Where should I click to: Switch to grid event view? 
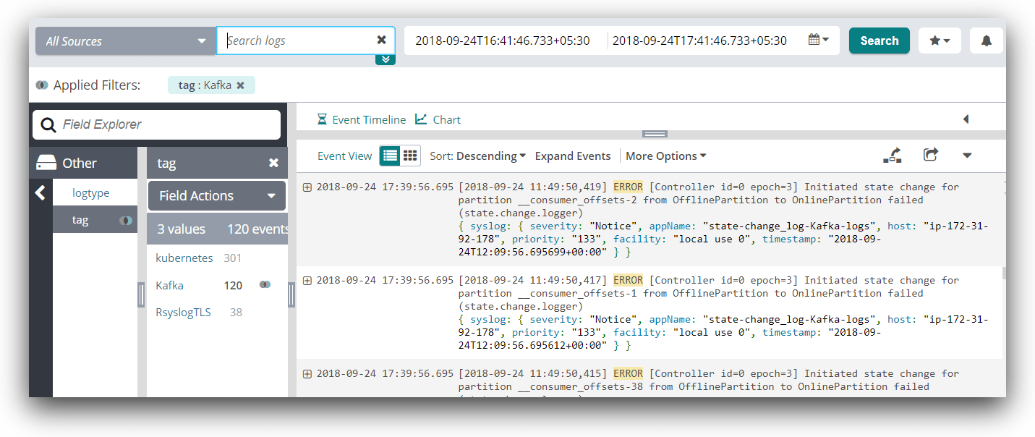coord(410,156)
